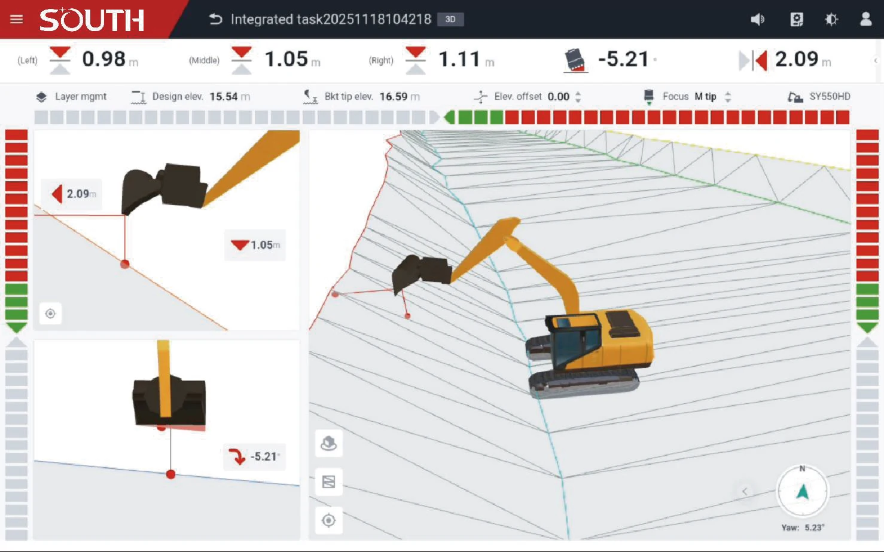
Task: Click the SOUTH logo
Action: 92,20
